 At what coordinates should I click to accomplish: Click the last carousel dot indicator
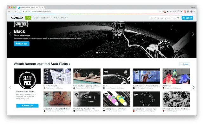[107, 52]
